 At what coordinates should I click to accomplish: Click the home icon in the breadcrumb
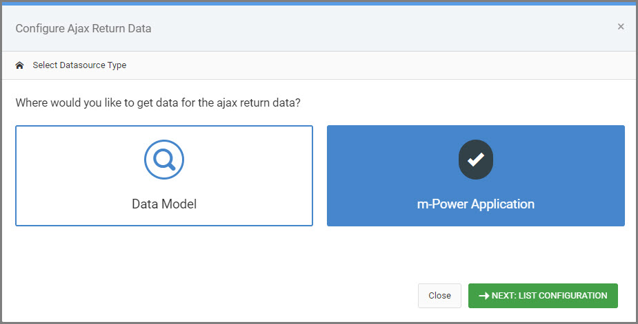click(19, 65)
